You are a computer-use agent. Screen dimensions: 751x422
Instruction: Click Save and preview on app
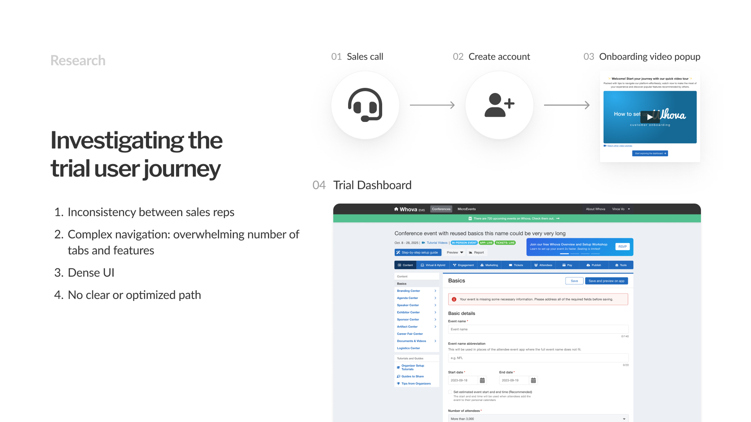pos(606,281)
